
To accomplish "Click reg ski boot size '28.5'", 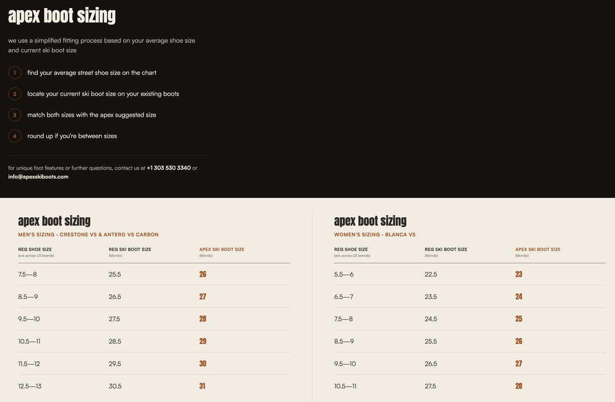I will (115, 342).
